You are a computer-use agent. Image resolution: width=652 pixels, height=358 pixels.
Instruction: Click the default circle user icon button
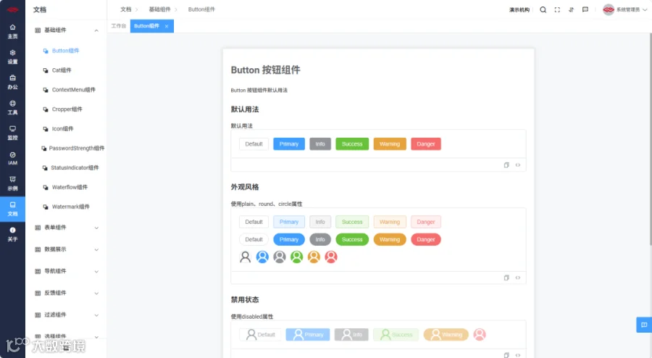pyautogui.click(x=246, y=257)
